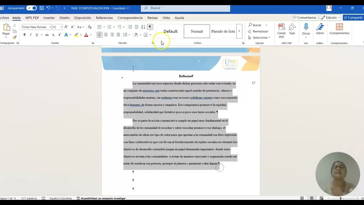Image resolution: width=364 pixels, height=205 pixels.
Task: Click the Comentarios button
Action: (x=305, y=18)
